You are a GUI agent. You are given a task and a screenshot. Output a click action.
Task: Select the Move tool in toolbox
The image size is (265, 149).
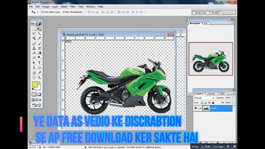pos(39,29)
